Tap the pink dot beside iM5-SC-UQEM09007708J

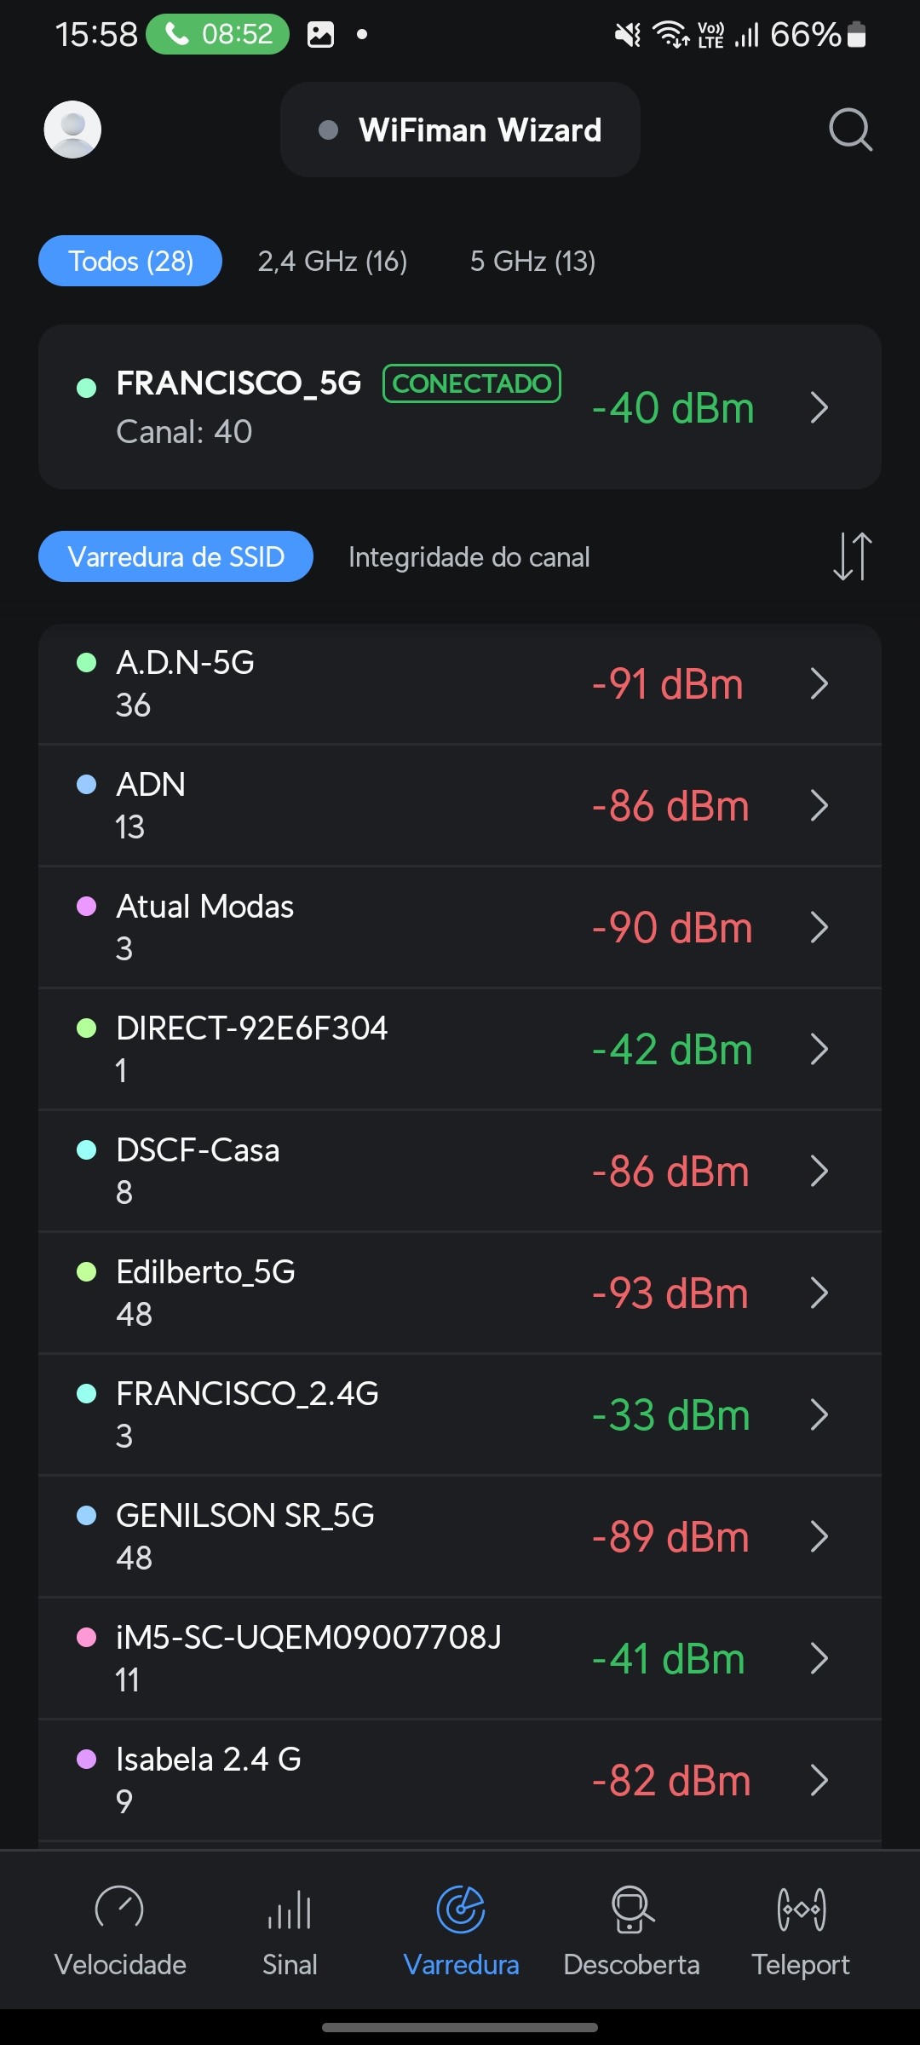[x=86, y=1637]
